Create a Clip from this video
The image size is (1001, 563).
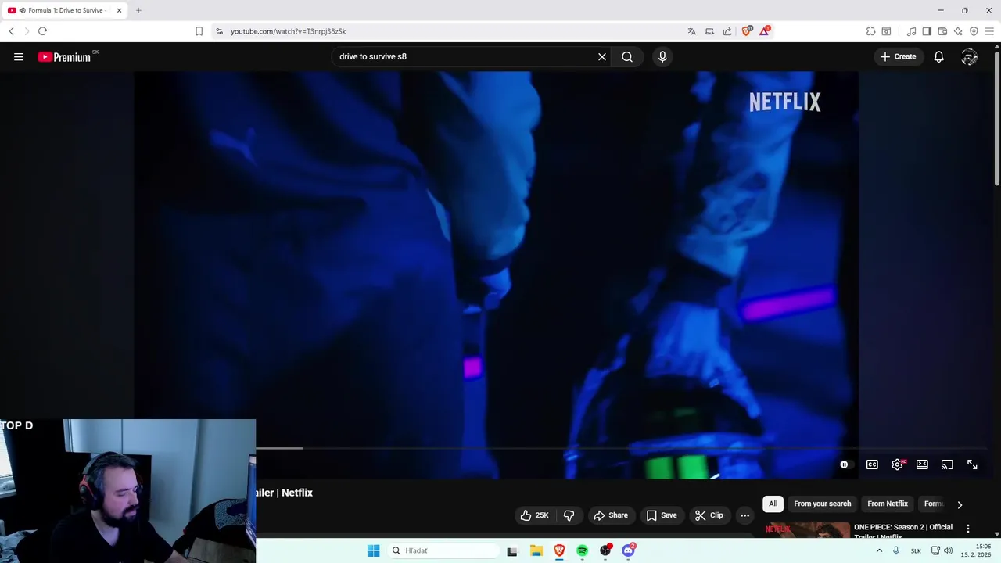tap(709, 515)
